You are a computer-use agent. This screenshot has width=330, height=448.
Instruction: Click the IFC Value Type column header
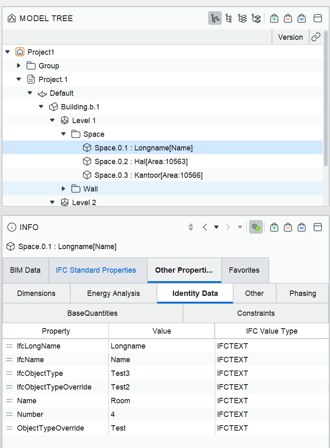tap(272, 331)
